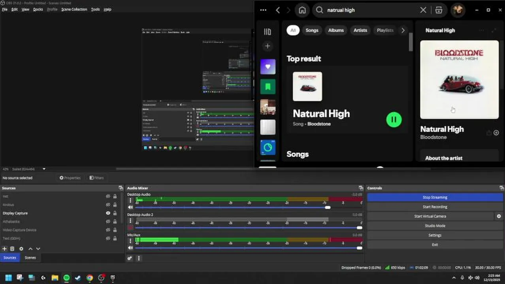The image size is (505, 284).
Task: Select the Albums filter chip in Spotify
Action: click(x=336, y=30)
